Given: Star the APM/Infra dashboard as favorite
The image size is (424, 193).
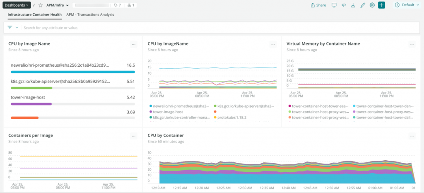Looking at the screenshot, I should pos(41,5).
